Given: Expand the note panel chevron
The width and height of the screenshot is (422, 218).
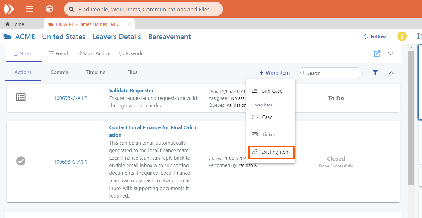Looking at the screenshot, I should (x=390, y=54).
